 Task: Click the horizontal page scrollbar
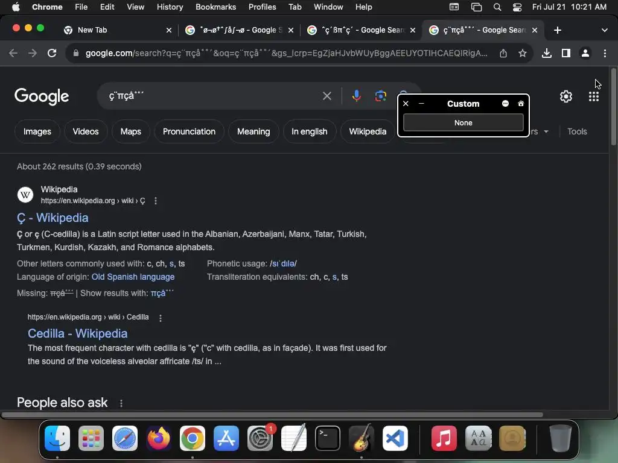(272, 415)
